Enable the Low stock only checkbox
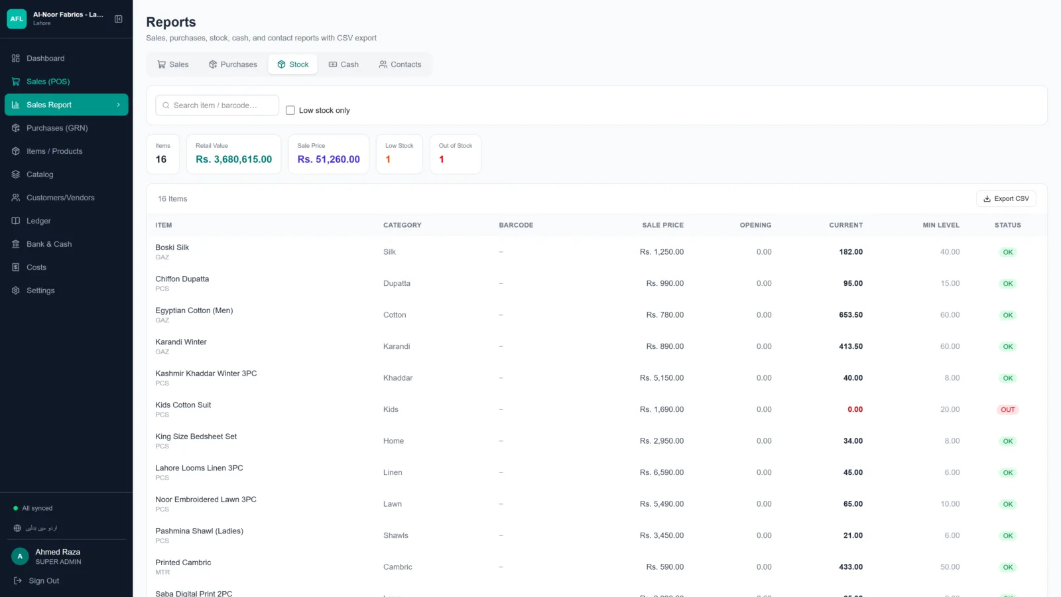 coord(290,110)
